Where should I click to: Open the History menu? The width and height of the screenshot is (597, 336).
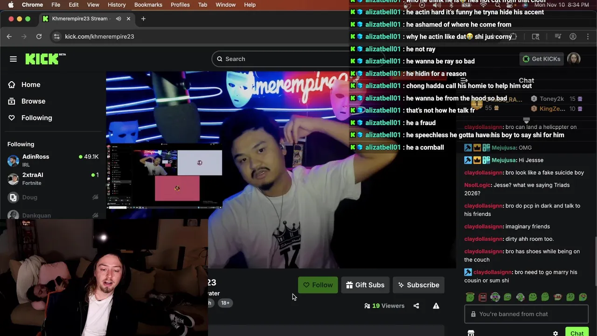[117, 5]
